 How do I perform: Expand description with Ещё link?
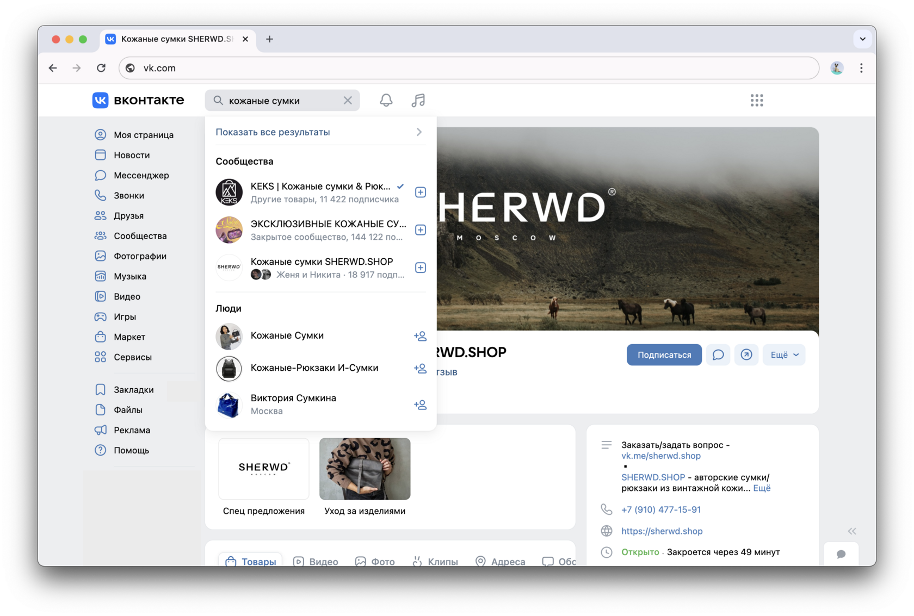click(x=761, y=488)
